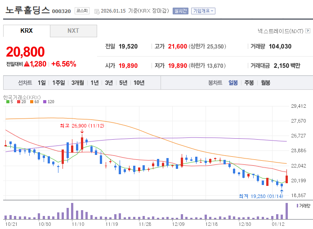Select the 1주일 line chart period
This screenshot has width=313, height=229.
(58, 83)
